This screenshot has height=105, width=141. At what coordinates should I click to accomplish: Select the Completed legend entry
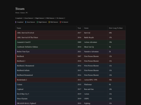pos(19,22)
